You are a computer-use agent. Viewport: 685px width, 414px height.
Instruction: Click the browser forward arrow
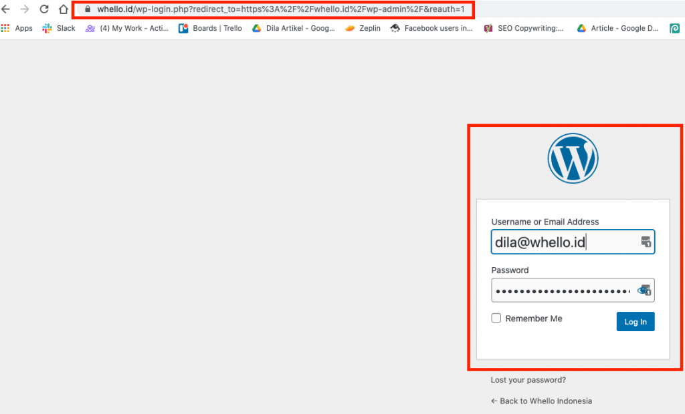pos(25,9)
